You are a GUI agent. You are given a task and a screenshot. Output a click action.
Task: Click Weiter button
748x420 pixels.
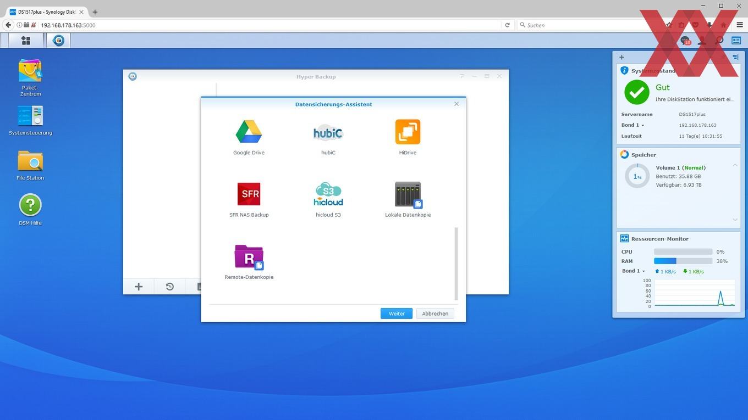tap(397, 313)
